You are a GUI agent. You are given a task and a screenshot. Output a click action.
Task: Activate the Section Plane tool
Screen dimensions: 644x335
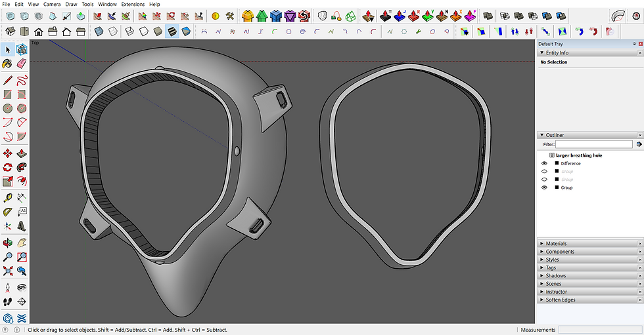coord(22,302)
